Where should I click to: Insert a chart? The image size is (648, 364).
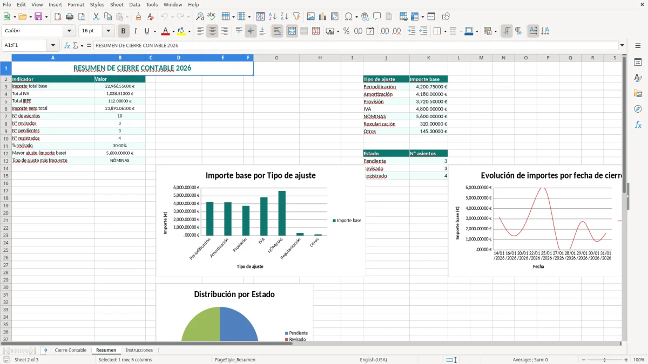click(x=323, y=17)
